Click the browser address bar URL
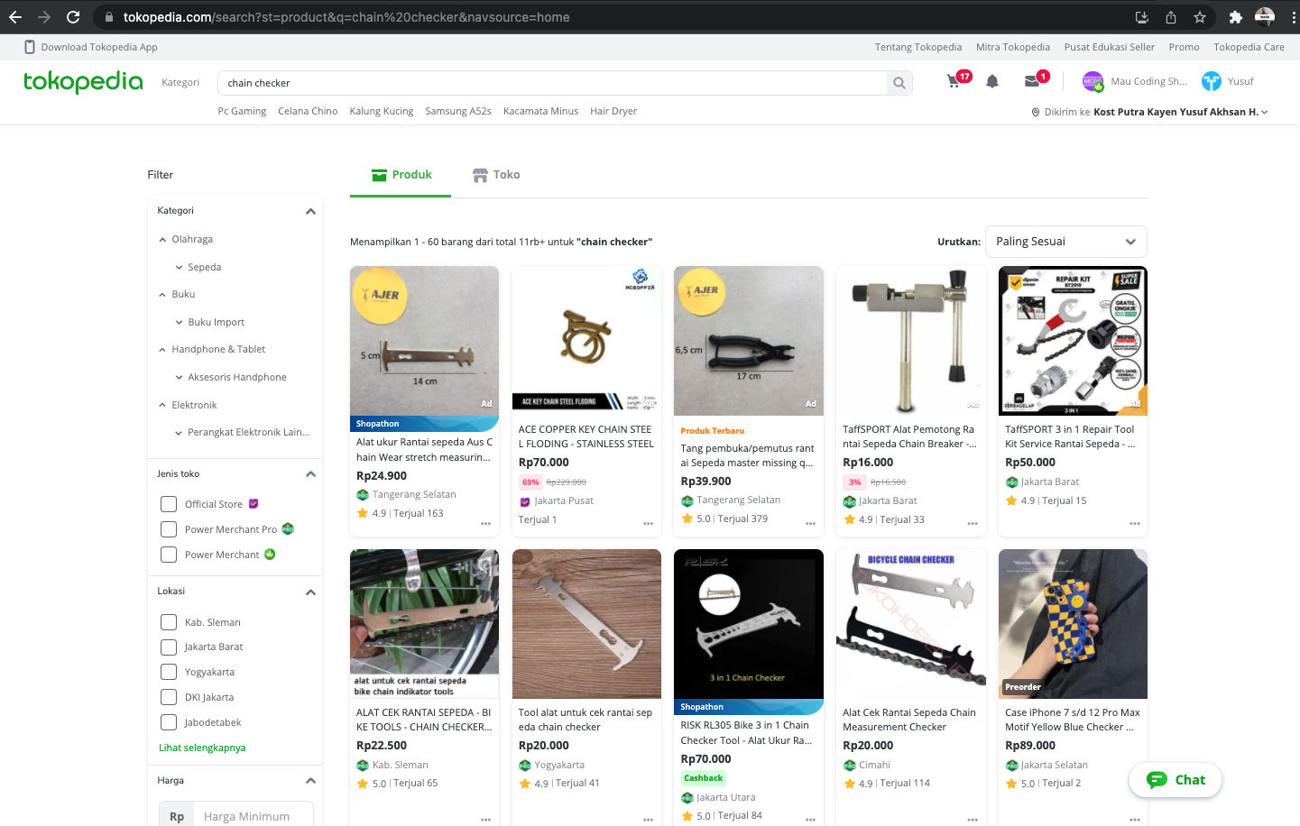 (346, 17)
